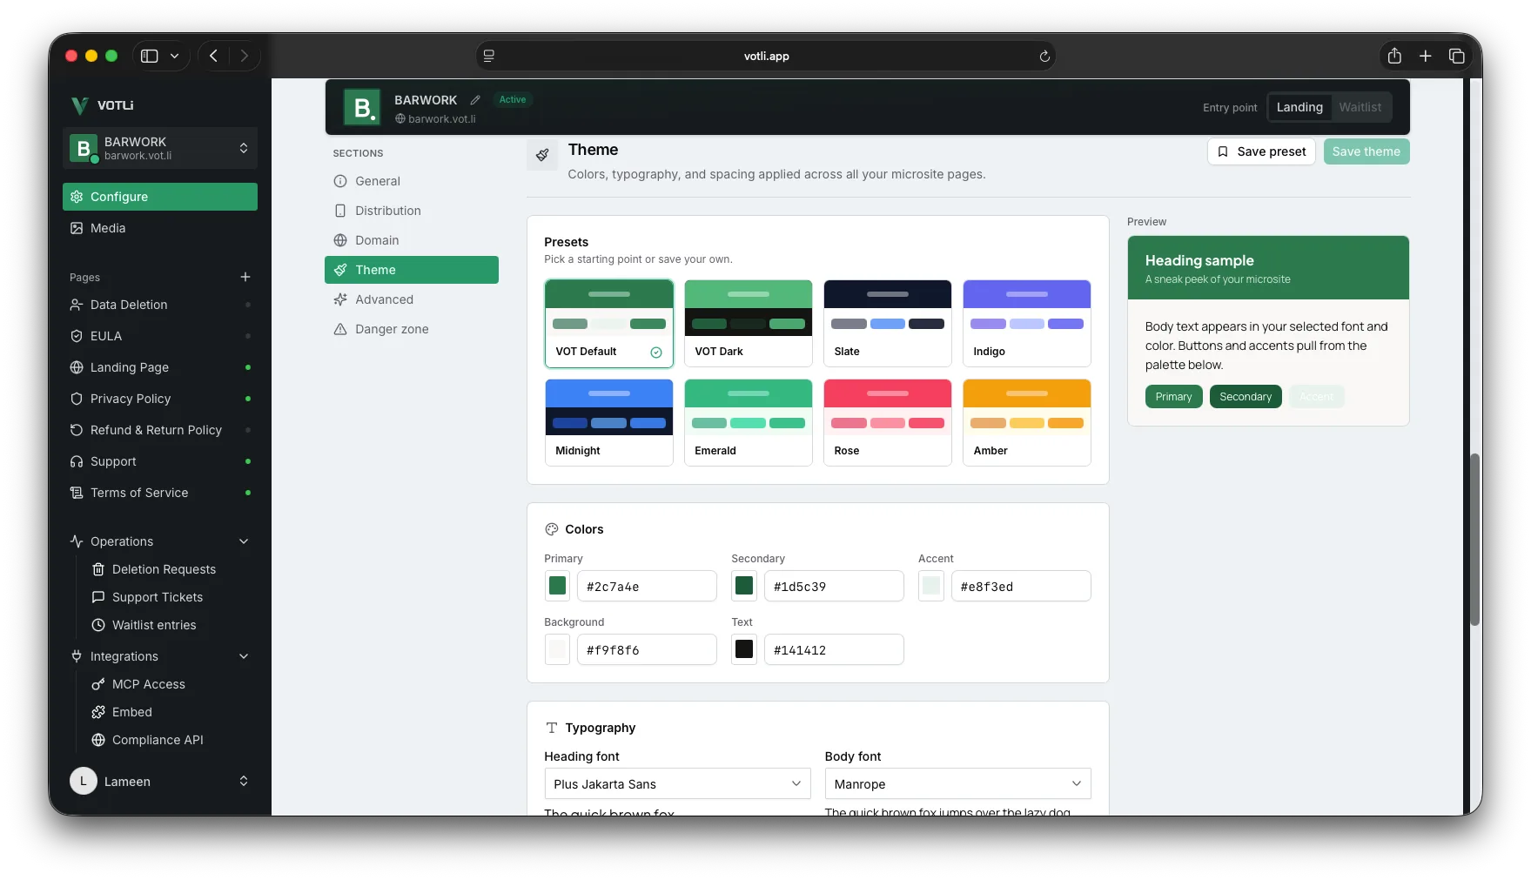
Task: Open the EULA page
Action: point(160,336)
